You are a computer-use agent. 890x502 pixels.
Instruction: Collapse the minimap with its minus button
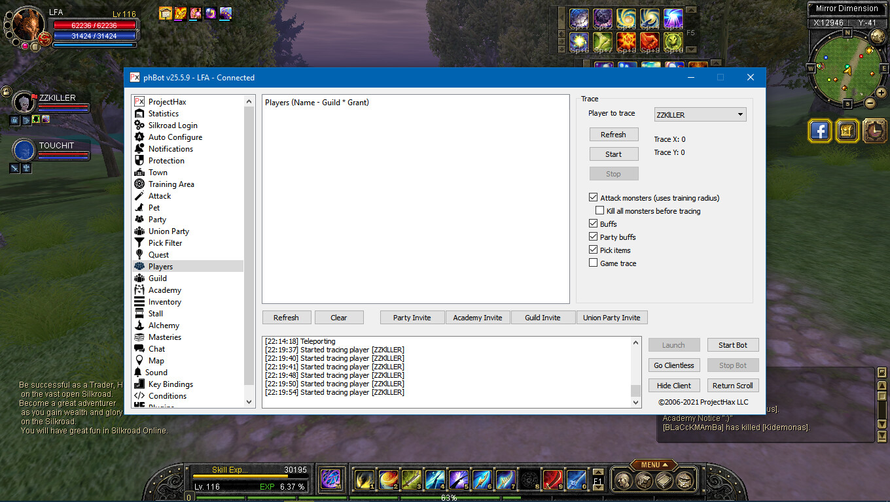870,103
